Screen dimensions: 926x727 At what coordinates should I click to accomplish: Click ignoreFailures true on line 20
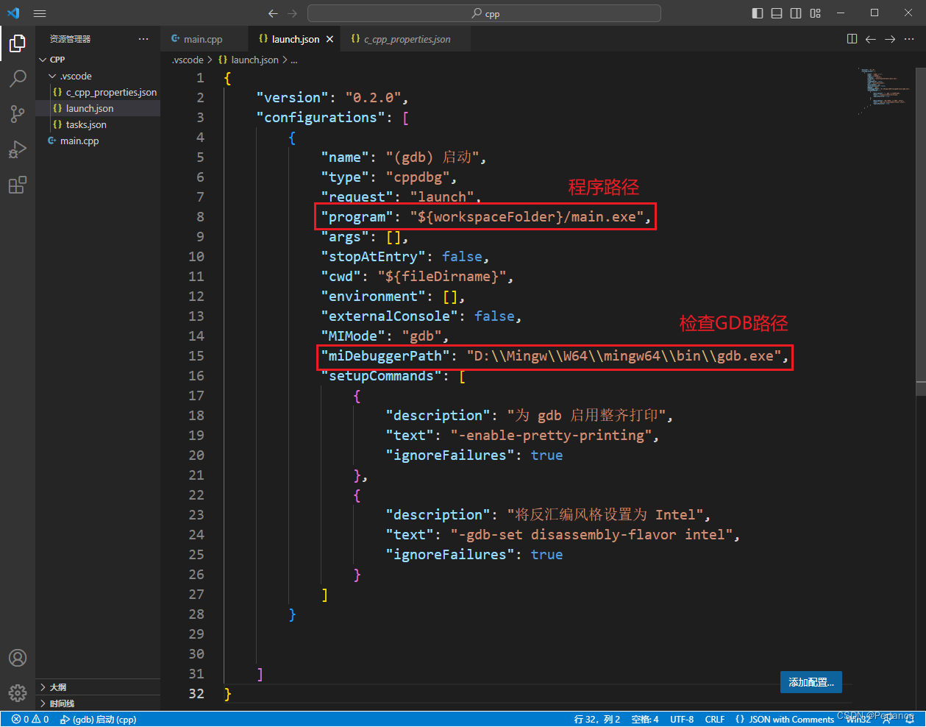pyautogui.click(x=546, y=455)
